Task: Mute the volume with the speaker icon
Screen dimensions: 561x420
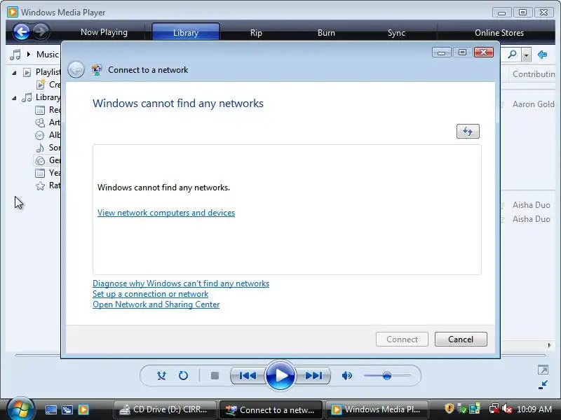Action: [x=346, y=375]
